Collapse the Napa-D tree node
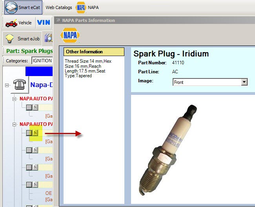Screen dimensions: 255x207 (7, 85)
